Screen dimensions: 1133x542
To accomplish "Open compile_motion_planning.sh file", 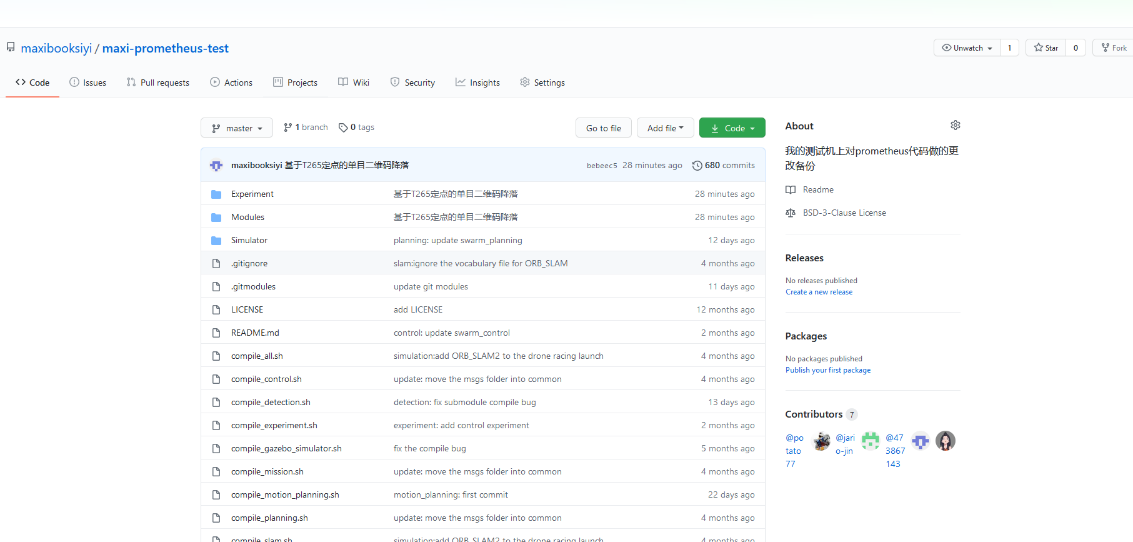I will point(285,495).
